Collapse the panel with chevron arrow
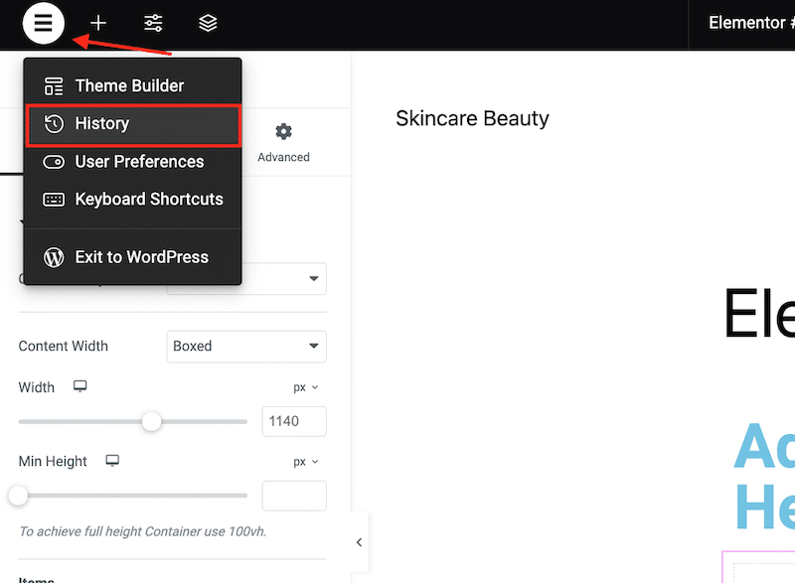 pos(359,542)
